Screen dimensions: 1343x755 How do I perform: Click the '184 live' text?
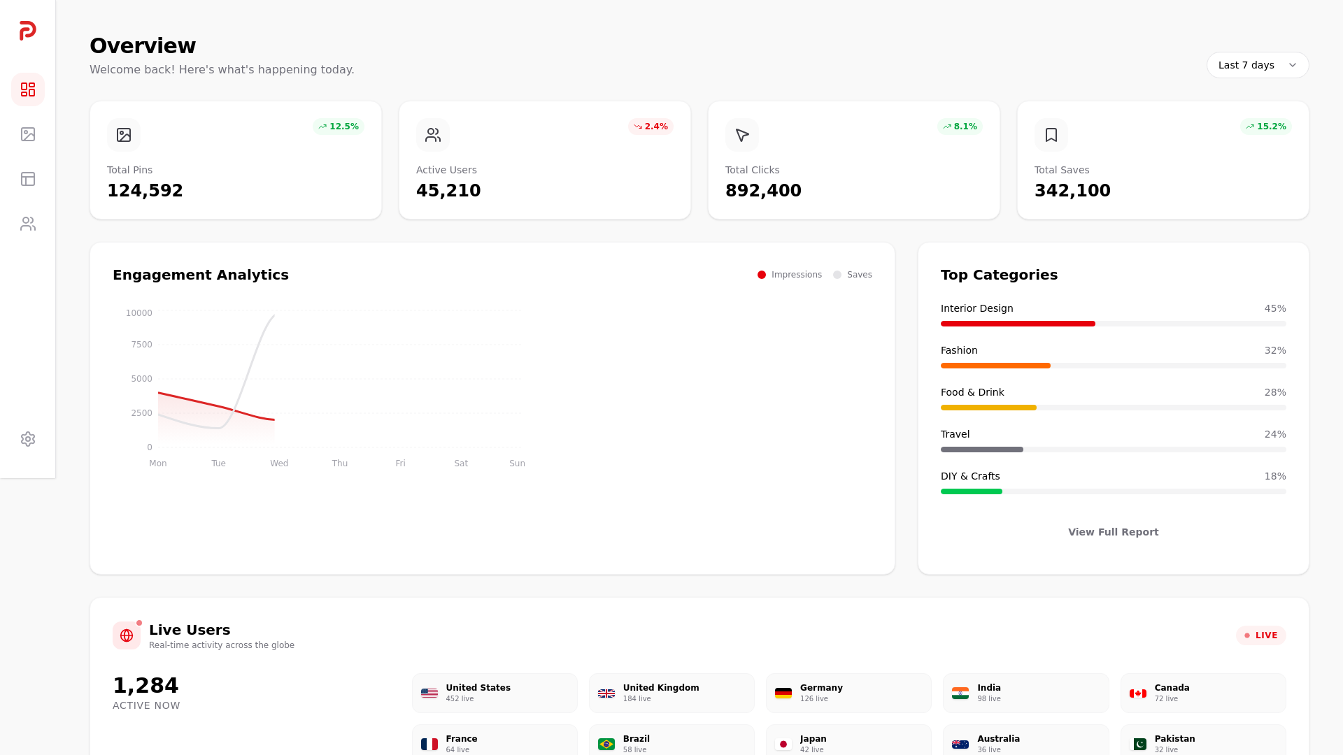pyautogui.click(x=637, y=699)
